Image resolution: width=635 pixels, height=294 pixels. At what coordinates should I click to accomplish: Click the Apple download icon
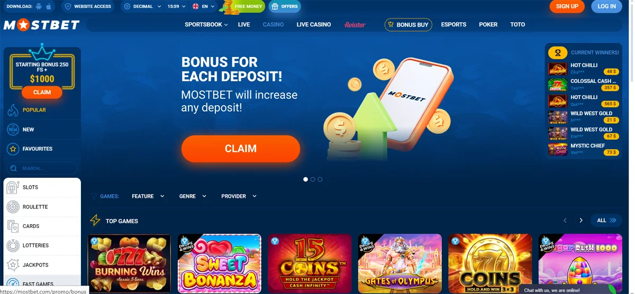pos(49,6)
